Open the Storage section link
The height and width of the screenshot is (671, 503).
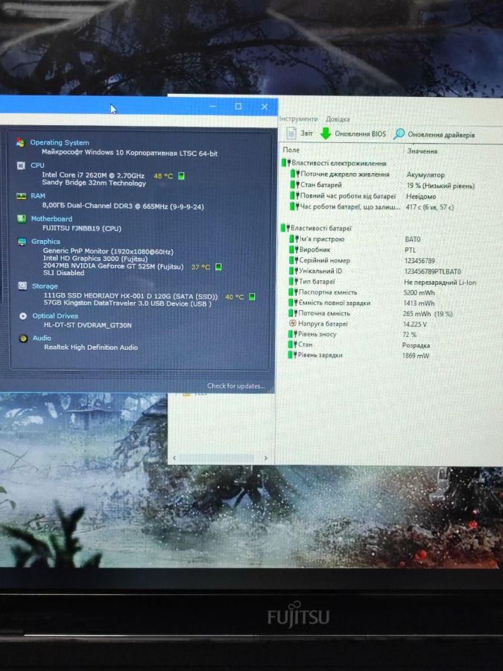tap(45, 286)
